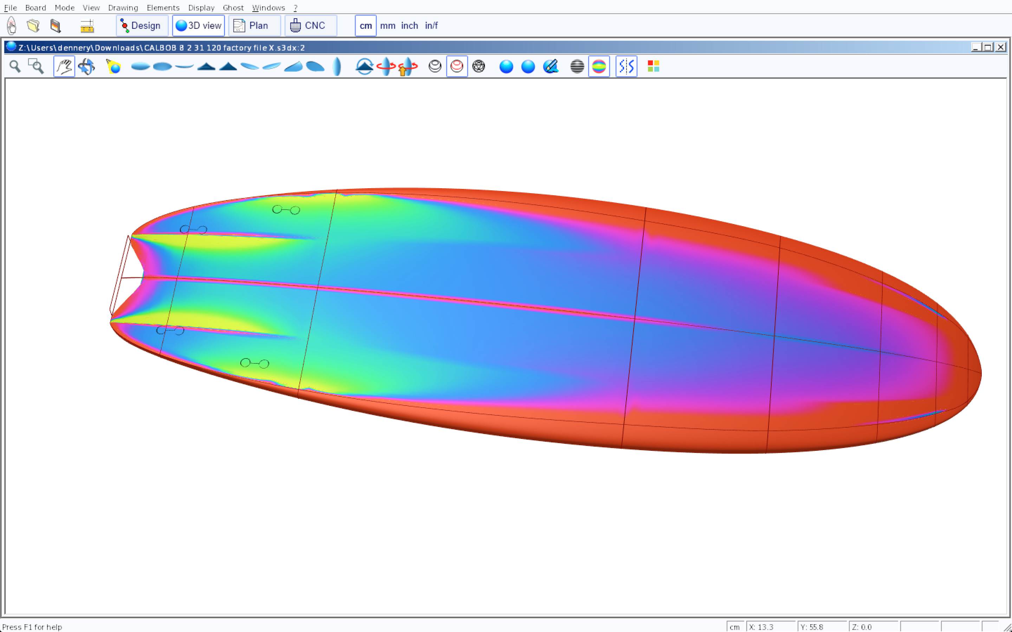Click the four-color squares icon
The image size is (1012, 632).
pos(653,66)
